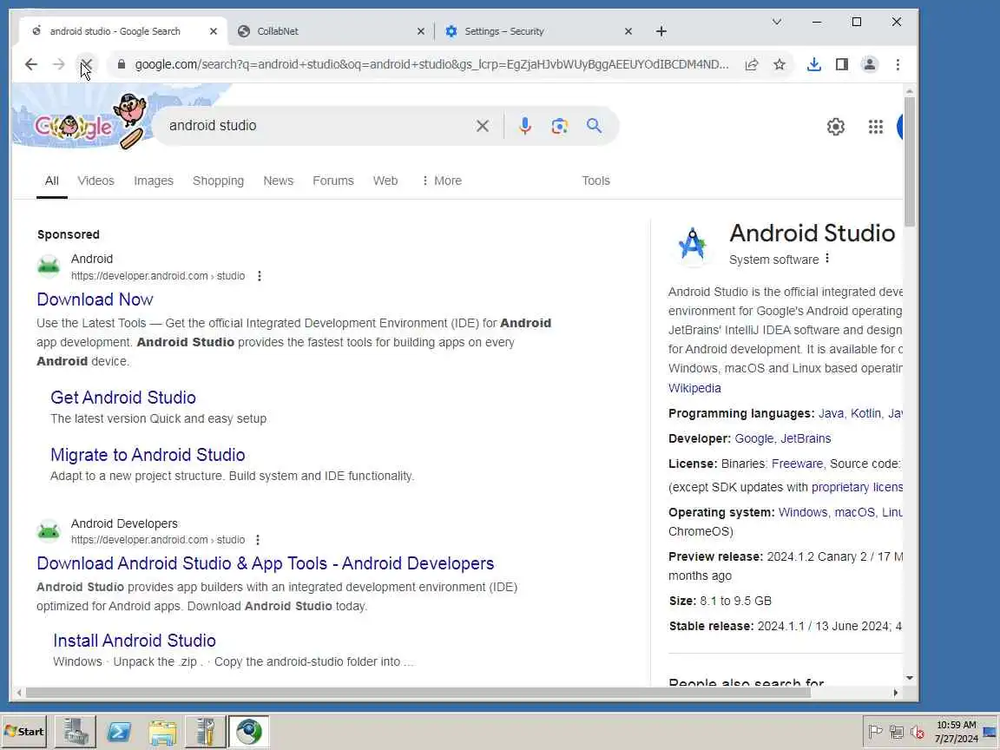1000x750 pixels.
Task: Expand the More search filters menu
Action: [441, 181]
